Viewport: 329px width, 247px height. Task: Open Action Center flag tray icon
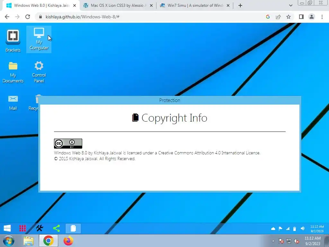point(281,241)
